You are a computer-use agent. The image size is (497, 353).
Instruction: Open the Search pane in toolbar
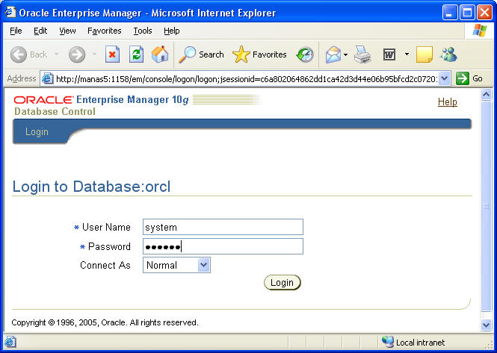200,54
